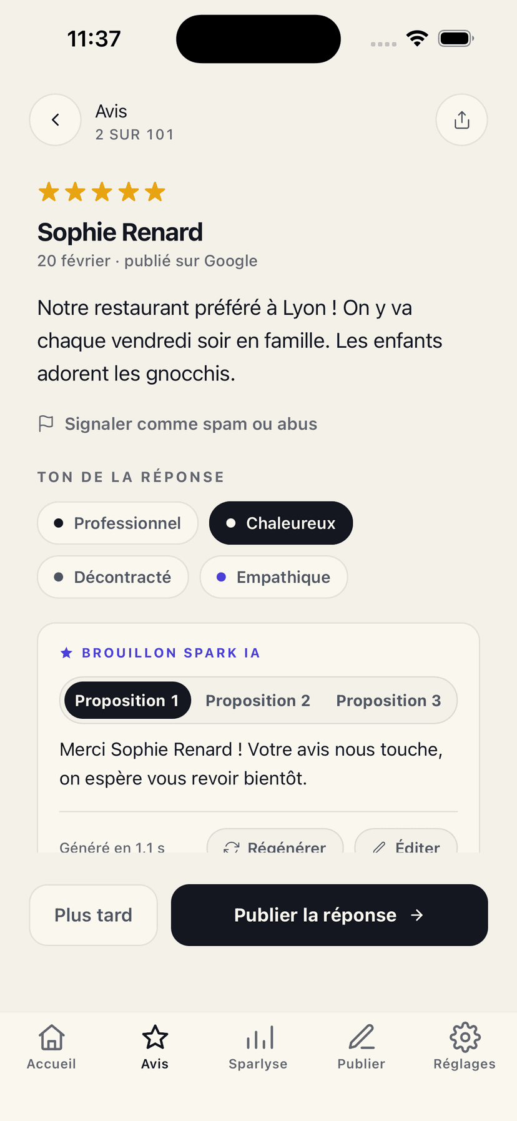
Task: Switch to Proposition 3 draft
Action: pos(388,701)
